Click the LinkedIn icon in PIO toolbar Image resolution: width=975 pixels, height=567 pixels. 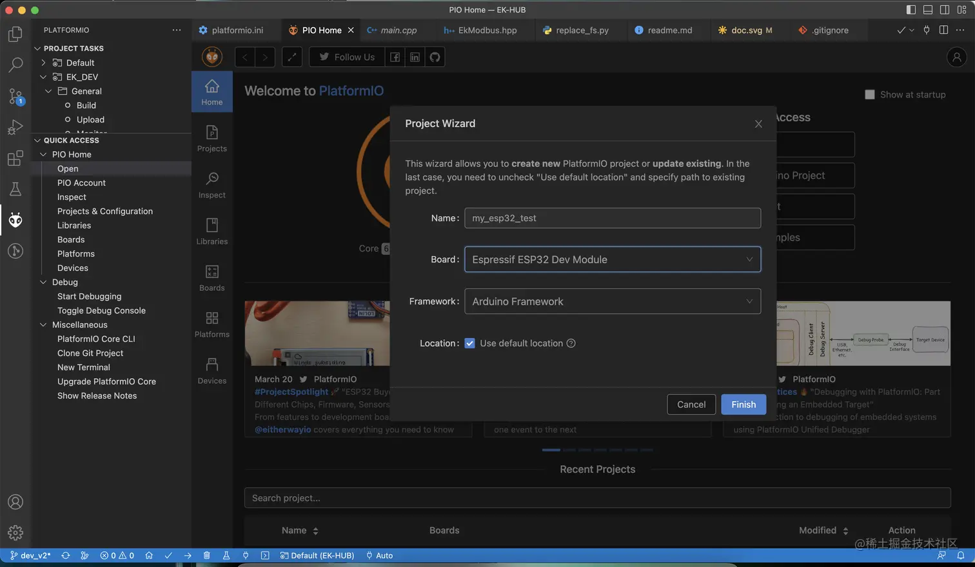[415, 57]
